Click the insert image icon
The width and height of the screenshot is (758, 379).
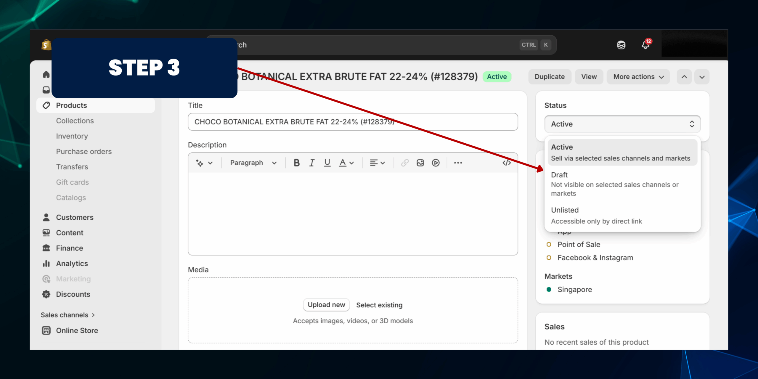[420, 163]
